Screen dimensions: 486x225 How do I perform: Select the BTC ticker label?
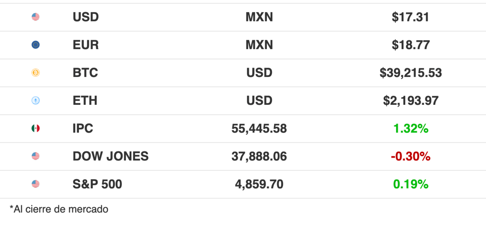pyautogui.click(x=85, y=73)
